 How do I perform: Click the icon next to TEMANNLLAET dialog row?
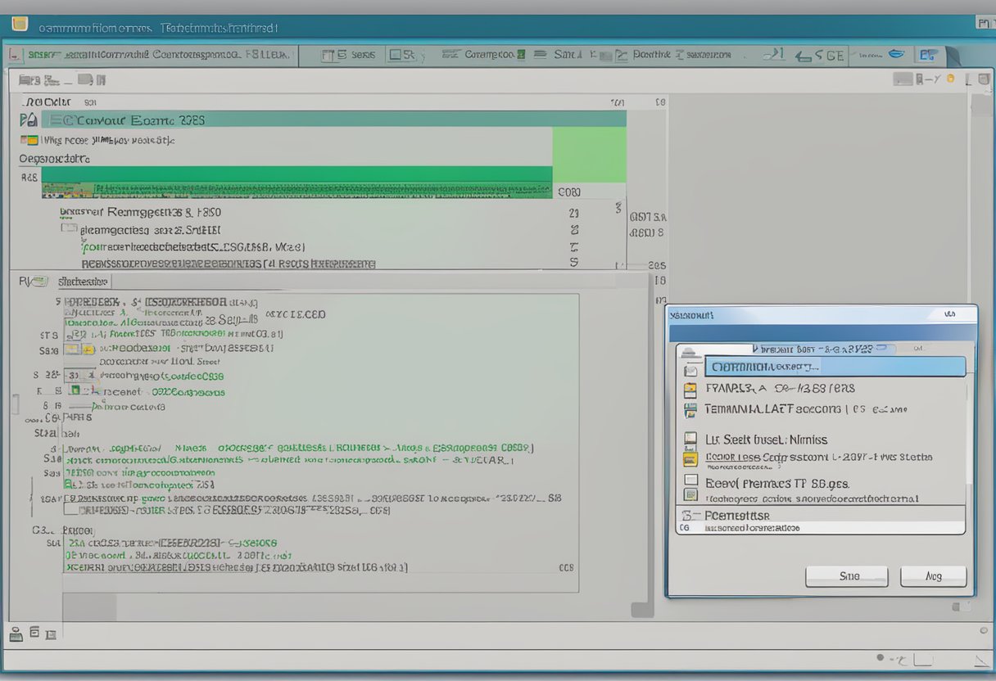[690, 409]
